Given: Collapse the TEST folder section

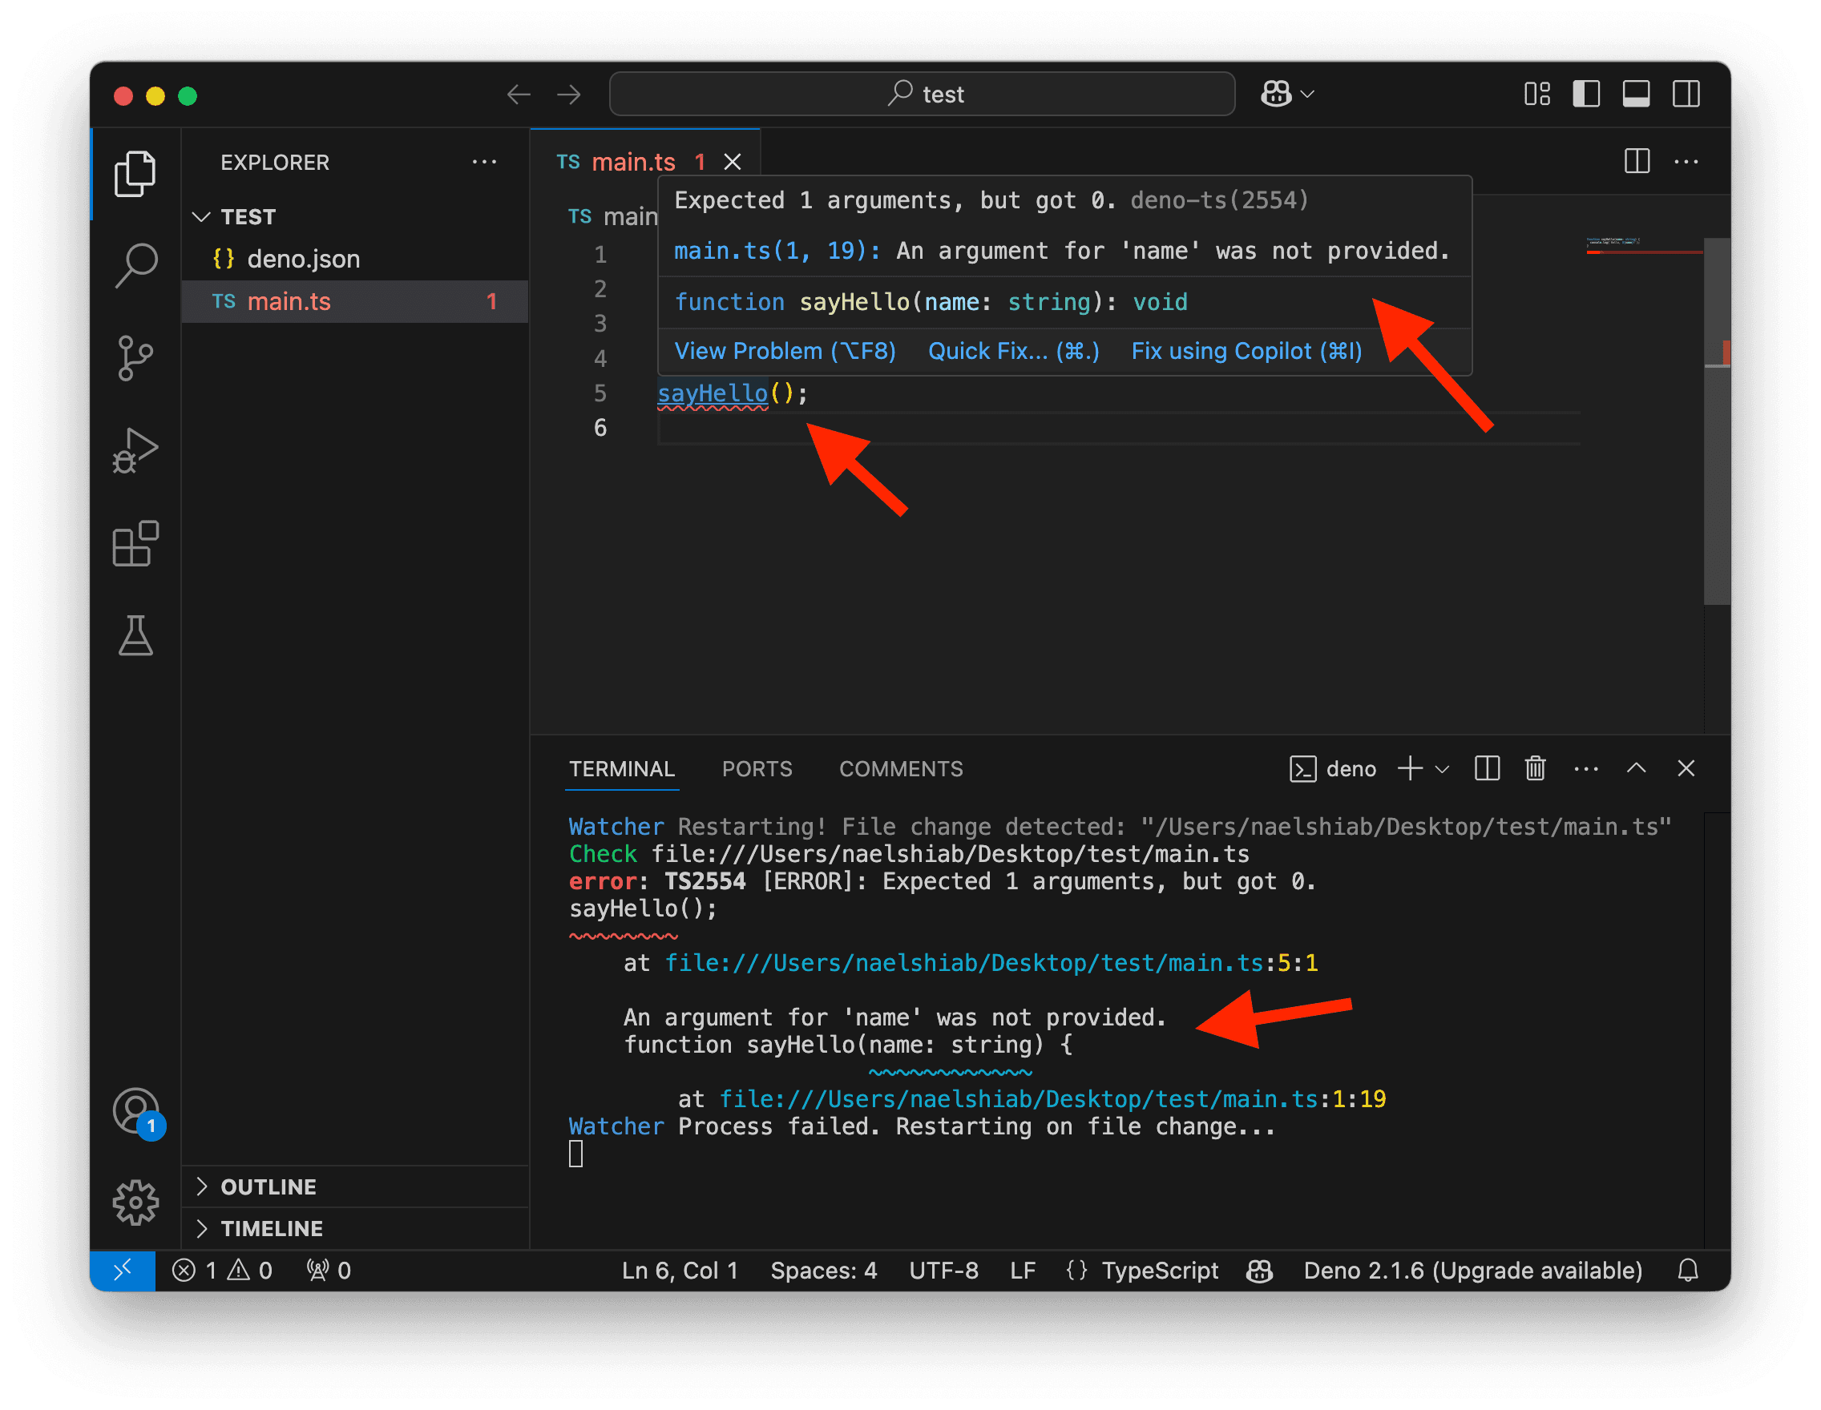Looking at the screenshot, I should pyautogui.click(x=355, y=216).
